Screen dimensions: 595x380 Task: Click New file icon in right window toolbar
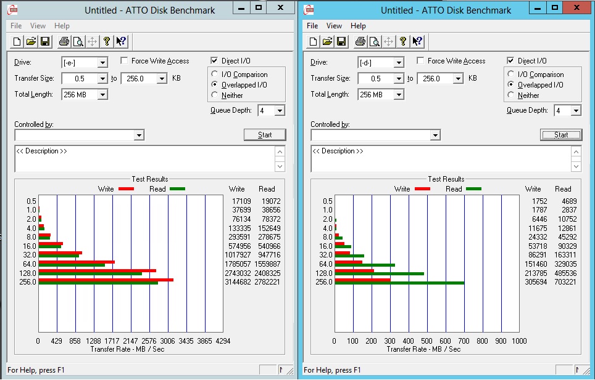(313, 41)
